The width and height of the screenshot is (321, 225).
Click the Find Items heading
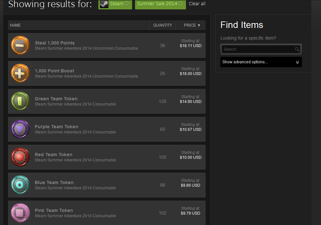coord(242,25)
